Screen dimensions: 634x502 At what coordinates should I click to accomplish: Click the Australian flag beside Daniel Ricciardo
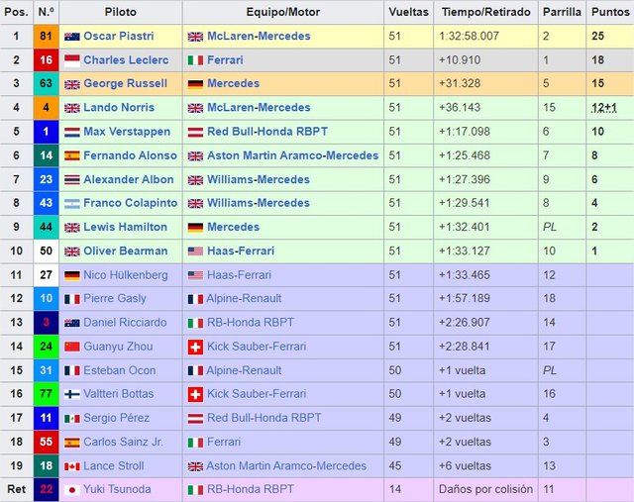click(72, 323)
